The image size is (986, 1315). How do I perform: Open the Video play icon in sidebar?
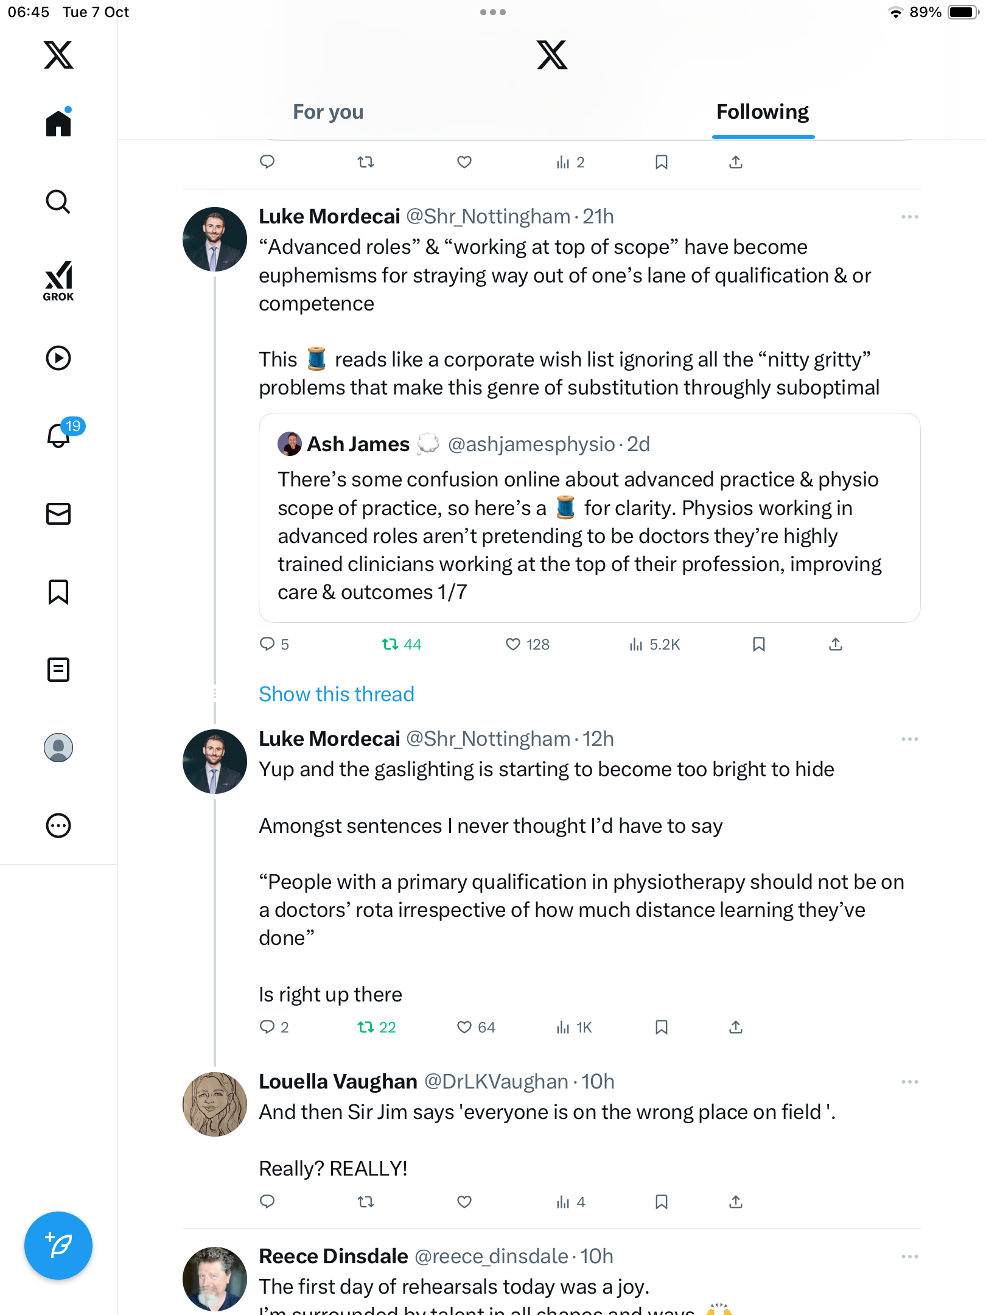58,358
